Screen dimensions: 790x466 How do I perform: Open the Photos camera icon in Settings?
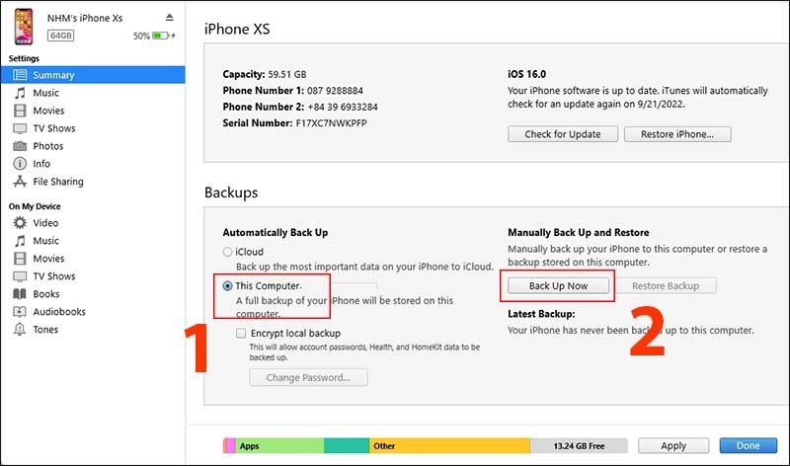point(20,146)
